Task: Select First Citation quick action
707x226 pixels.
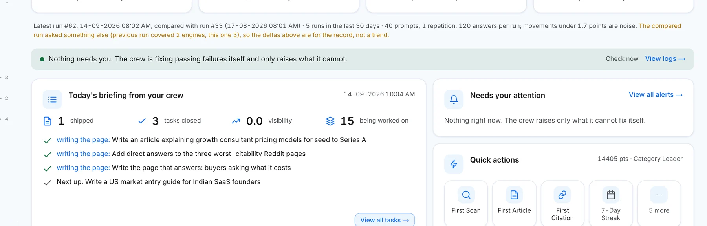Action: click(x=562, y=203)
